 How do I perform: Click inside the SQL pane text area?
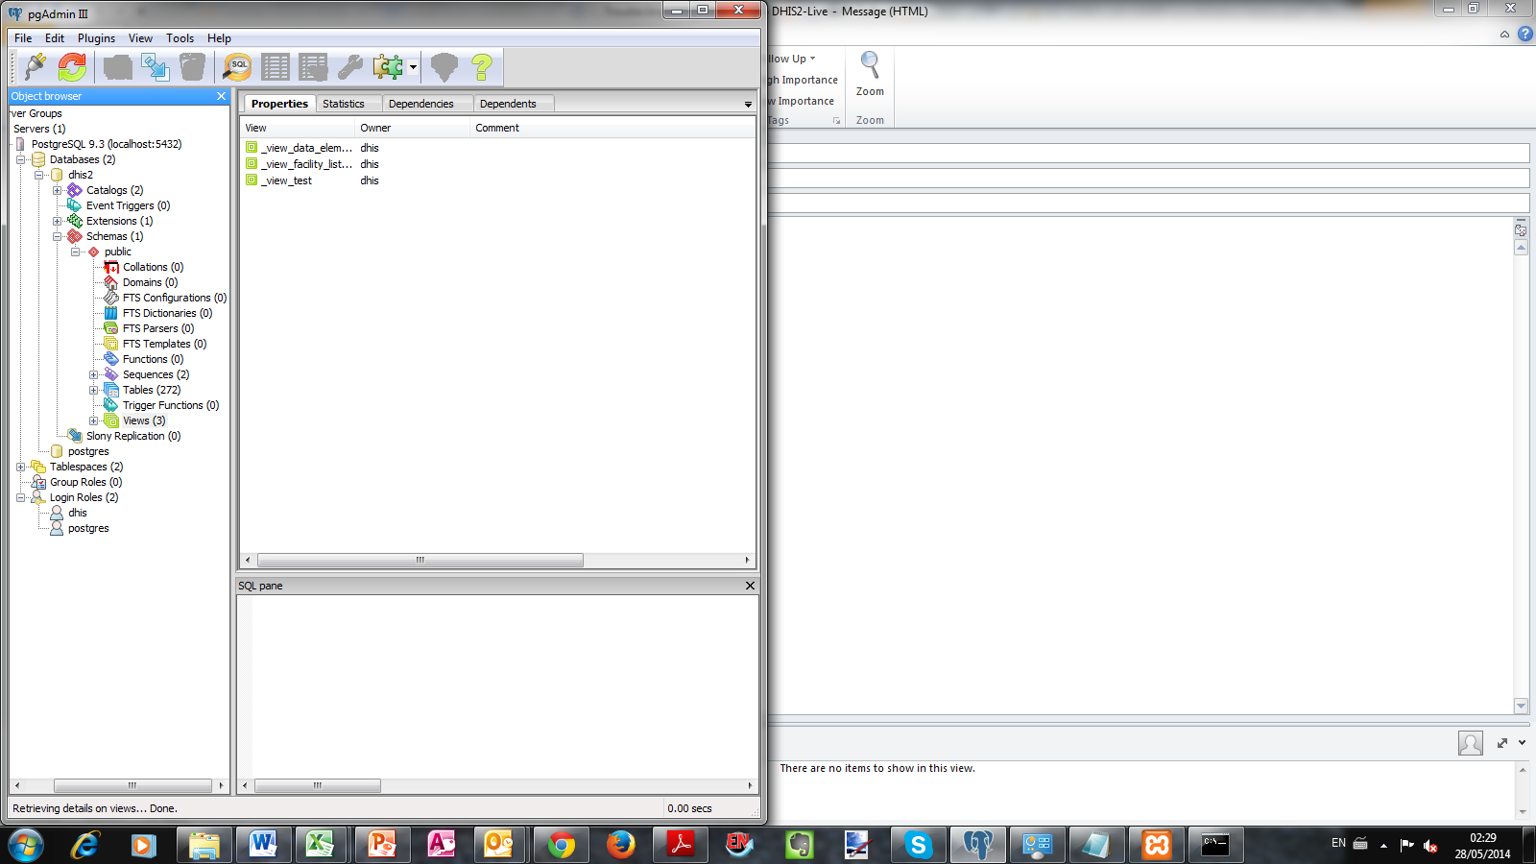497,686
